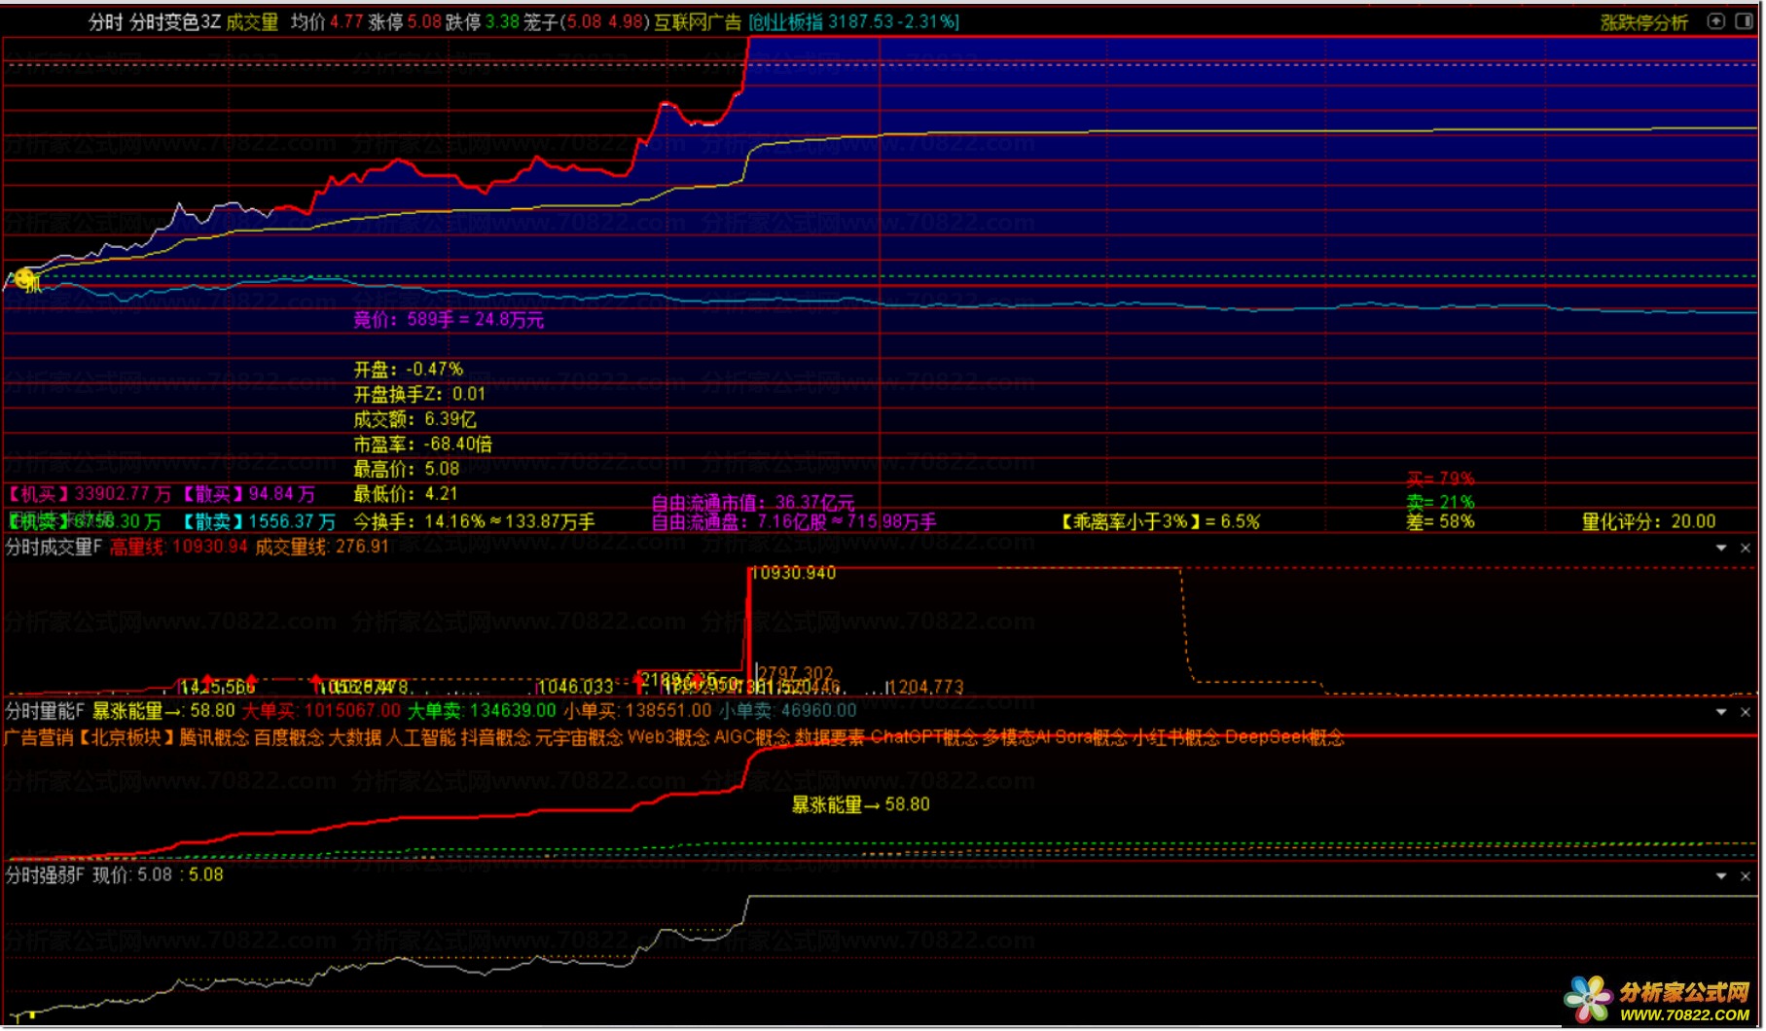This screenshot has height=1031, width=1766.
Task: Select the 分时 tab label
Action: tap(105, 21)
